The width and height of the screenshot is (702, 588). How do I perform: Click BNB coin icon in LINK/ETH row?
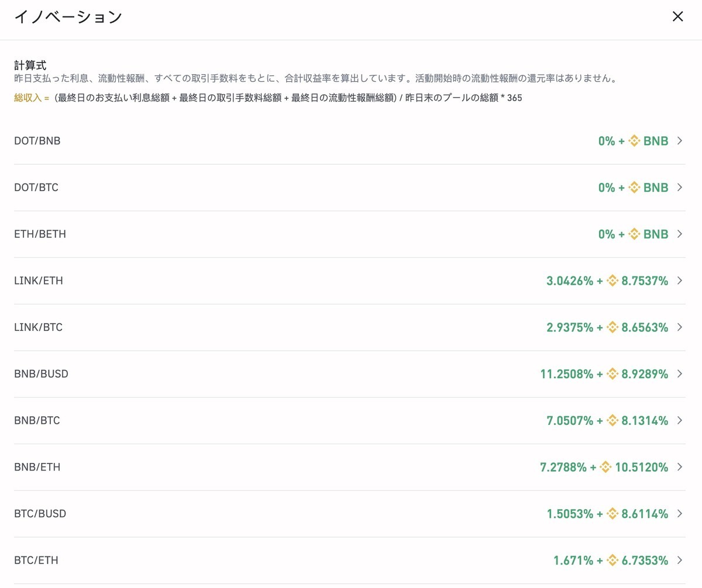coord(612,281)
